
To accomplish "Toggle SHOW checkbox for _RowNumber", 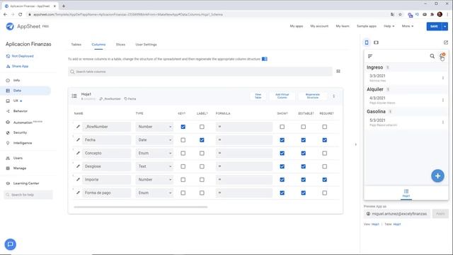I will [x=282, y=127].
